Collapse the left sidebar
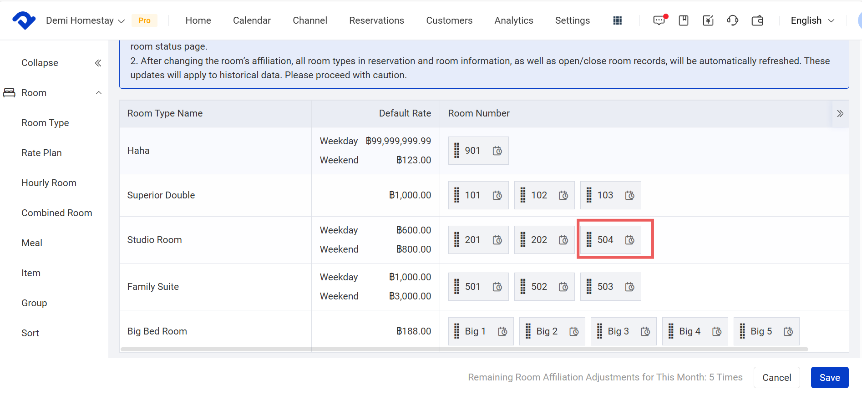The width and height of the screenshot is (862, 395). (x=98, y=63)
